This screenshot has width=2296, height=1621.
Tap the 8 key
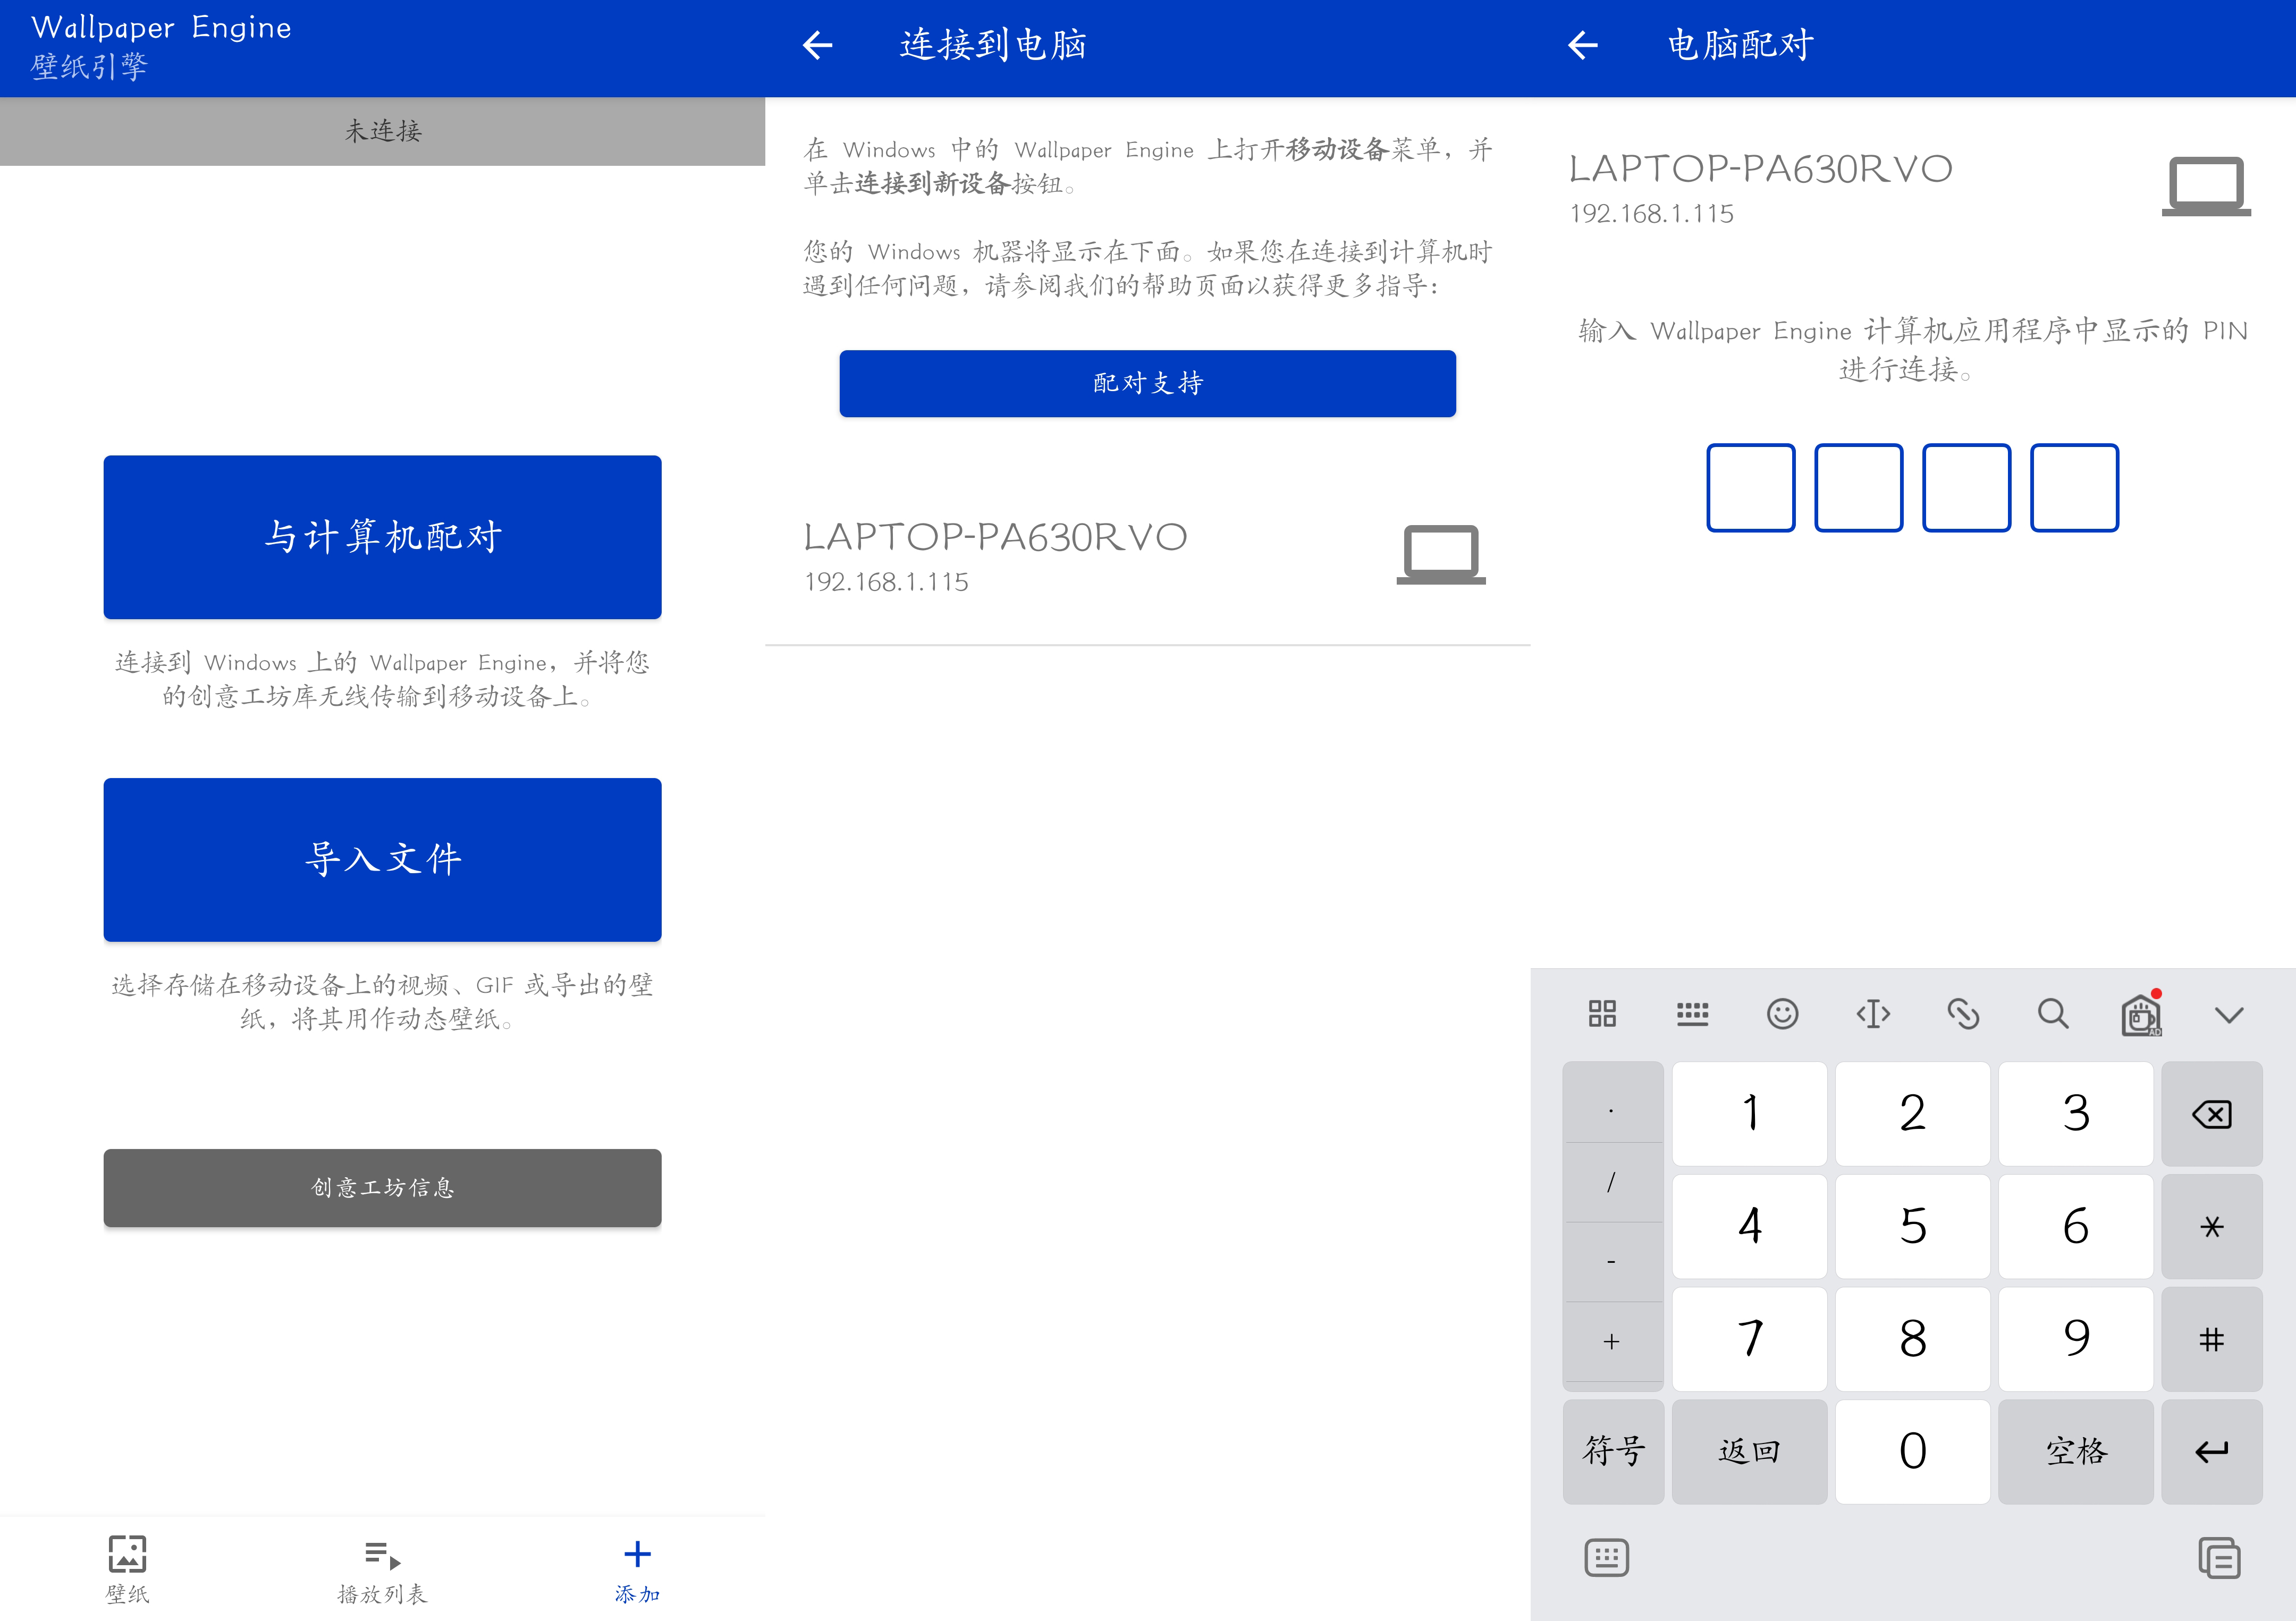(x=1912, y=1339)
